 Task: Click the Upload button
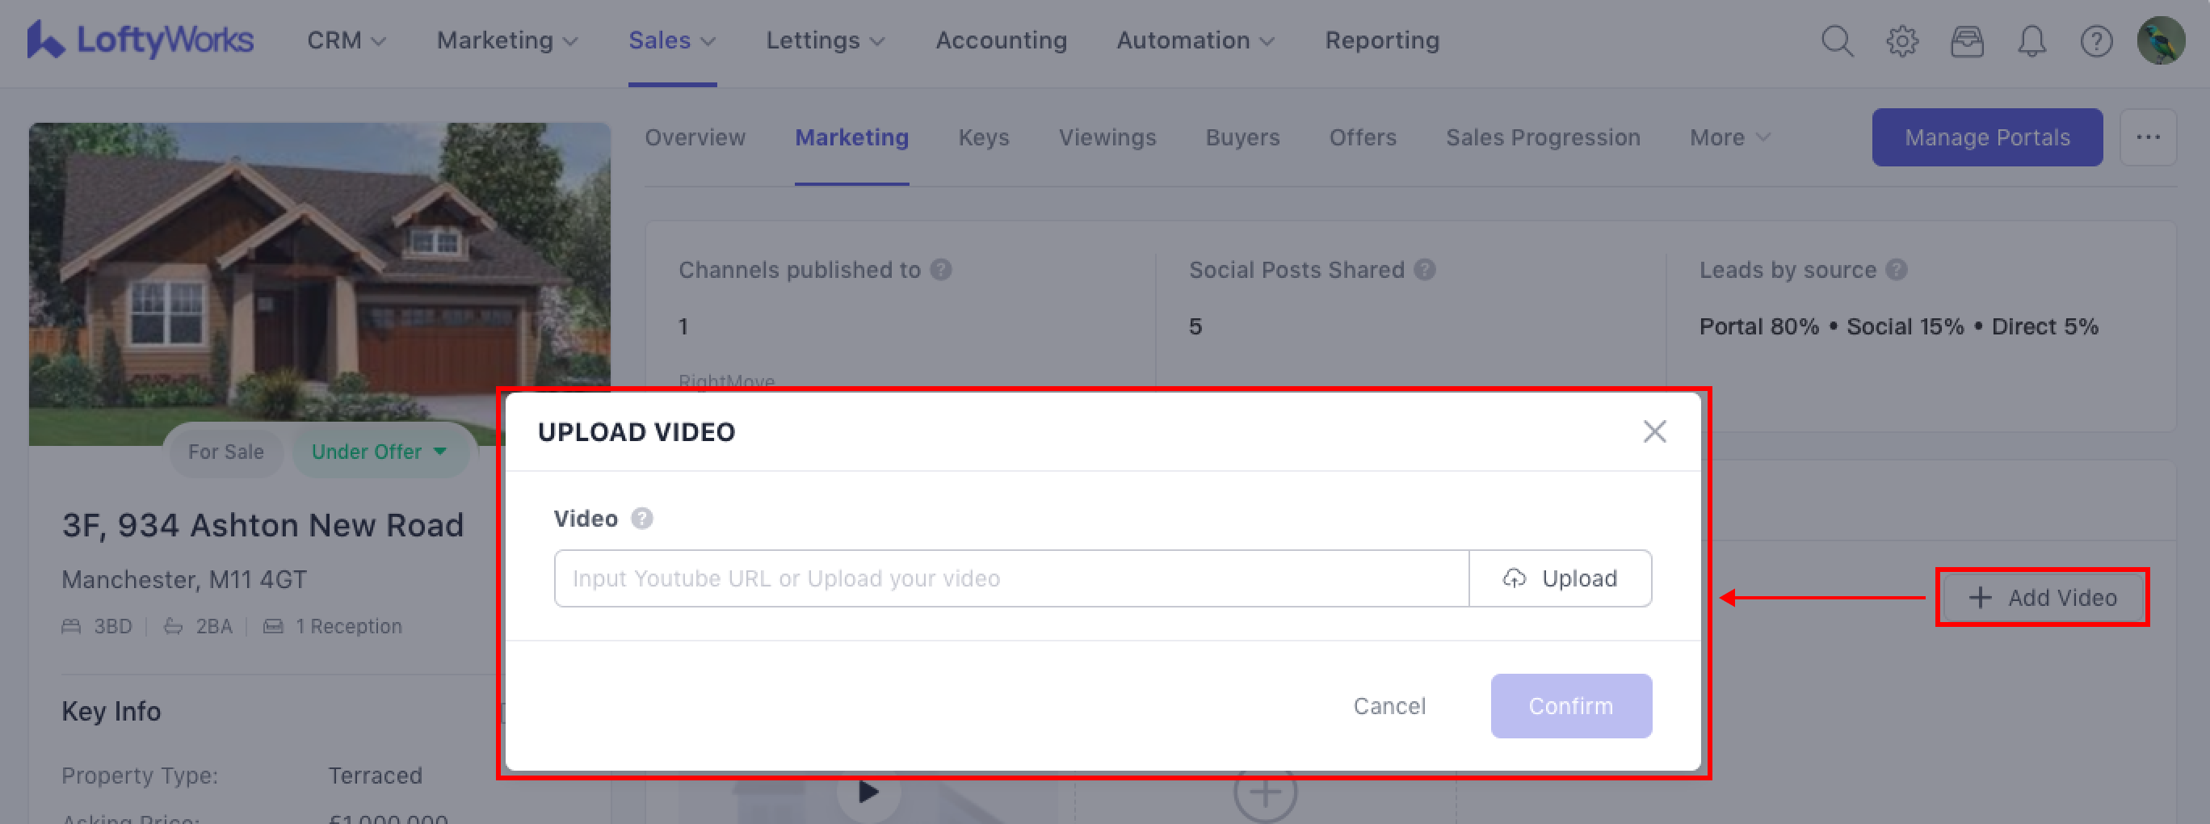click(x=1560, y=578)
